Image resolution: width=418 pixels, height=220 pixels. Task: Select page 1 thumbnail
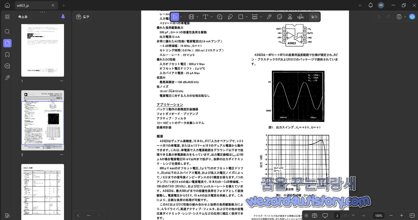click(x=42, y=50)
